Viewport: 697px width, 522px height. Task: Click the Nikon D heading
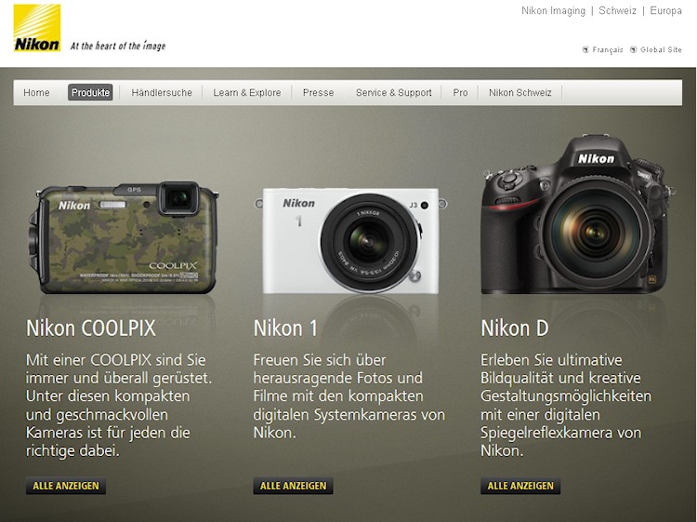(x=515, y=328)
